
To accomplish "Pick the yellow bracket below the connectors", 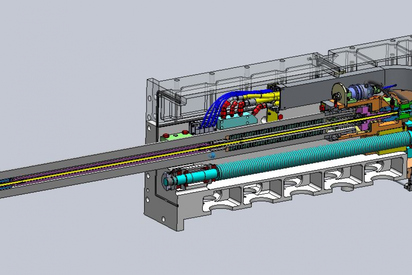I will (272, 115).
